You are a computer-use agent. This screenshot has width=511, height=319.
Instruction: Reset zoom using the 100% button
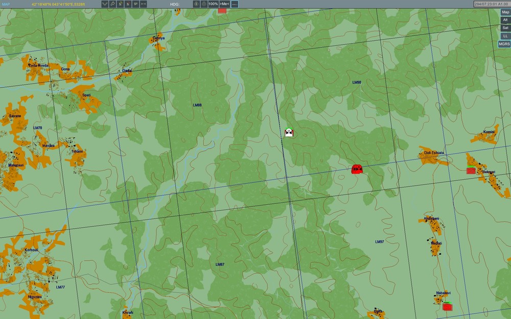click(x=213, y=4)
